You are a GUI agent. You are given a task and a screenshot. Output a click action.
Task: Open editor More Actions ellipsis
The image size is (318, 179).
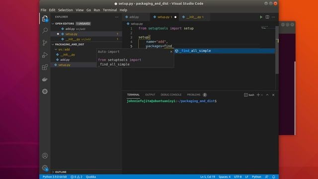pyautogui.click(x=273, y=17)
